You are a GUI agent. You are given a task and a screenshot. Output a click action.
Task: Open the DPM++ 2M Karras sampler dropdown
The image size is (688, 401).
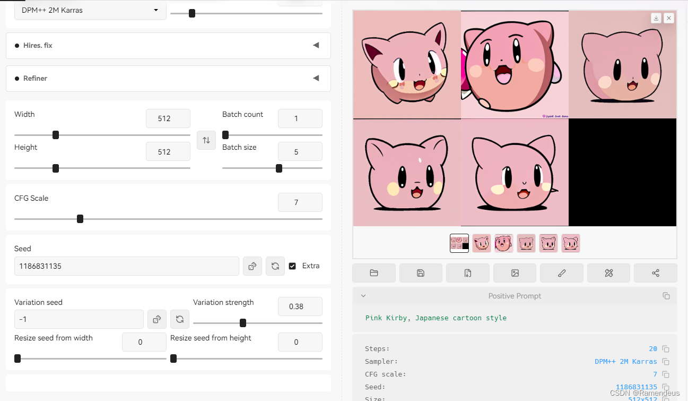pyautogui.click(x=90, y=10)
